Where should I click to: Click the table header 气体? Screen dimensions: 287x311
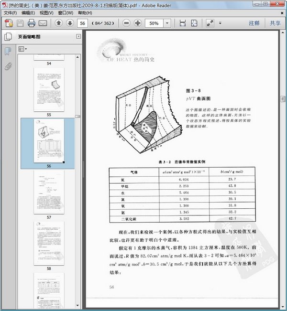coord(134,172)
